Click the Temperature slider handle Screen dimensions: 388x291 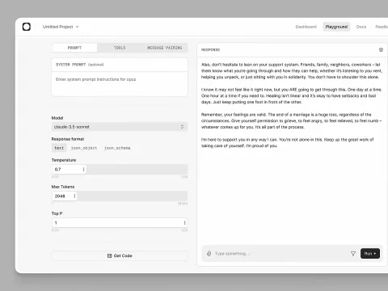(83, 169)
